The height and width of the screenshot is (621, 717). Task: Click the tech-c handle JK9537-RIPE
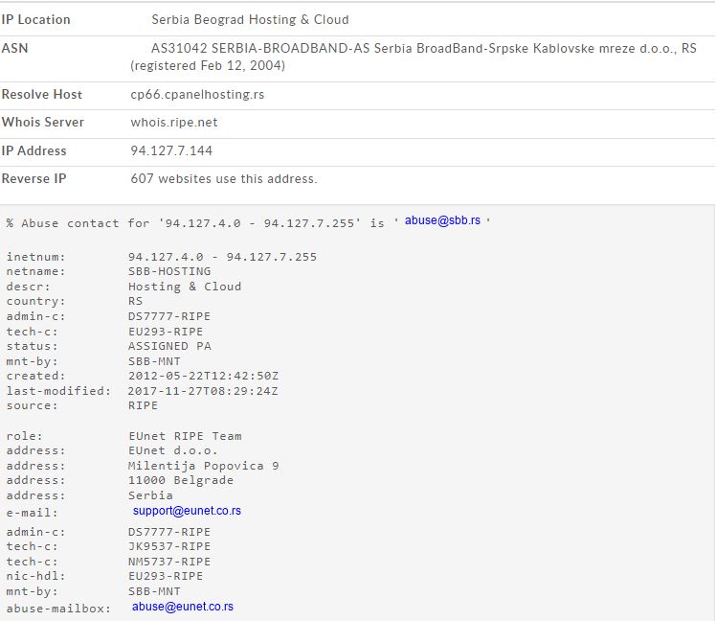169,546
